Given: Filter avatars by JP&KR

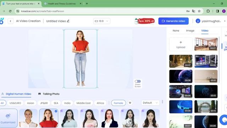Looking at the screenshot, I should point(44,103).
